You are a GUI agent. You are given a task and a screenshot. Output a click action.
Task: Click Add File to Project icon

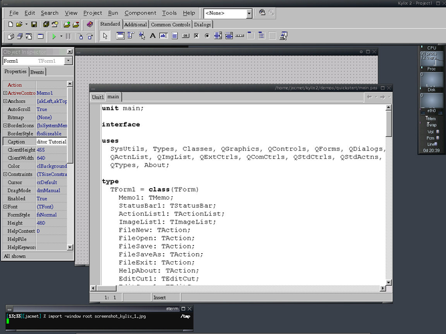67,25
